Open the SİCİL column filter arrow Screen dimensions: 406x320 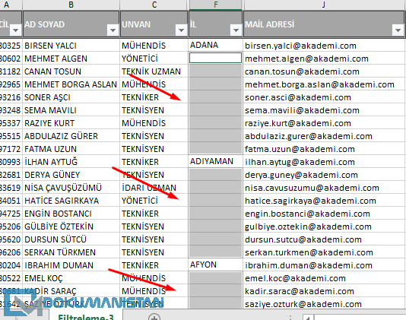[16, 30]
